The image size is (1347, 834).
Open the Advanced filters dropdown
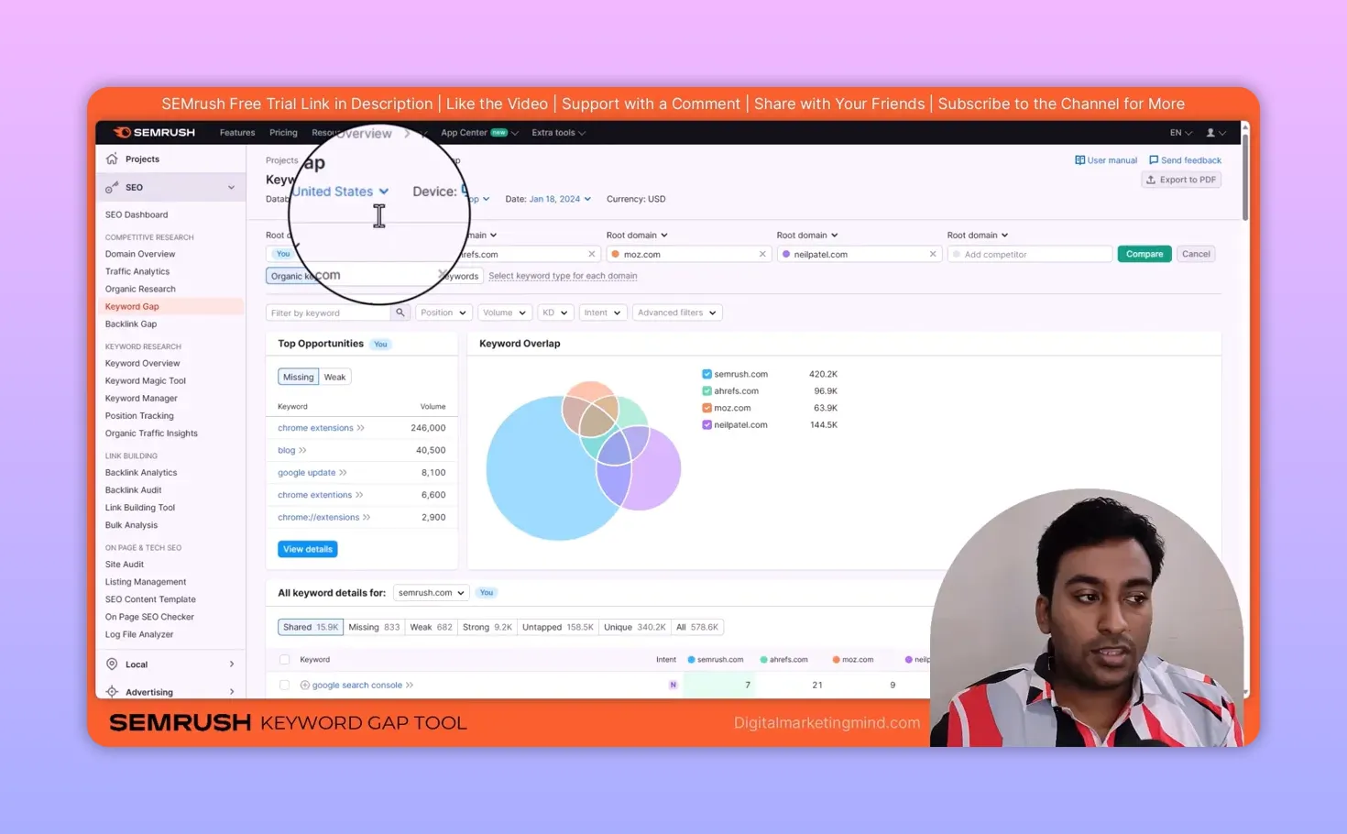point(676,313)
